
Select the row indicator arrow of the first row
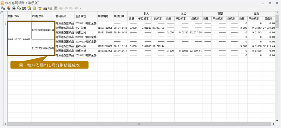coord(6,23)
